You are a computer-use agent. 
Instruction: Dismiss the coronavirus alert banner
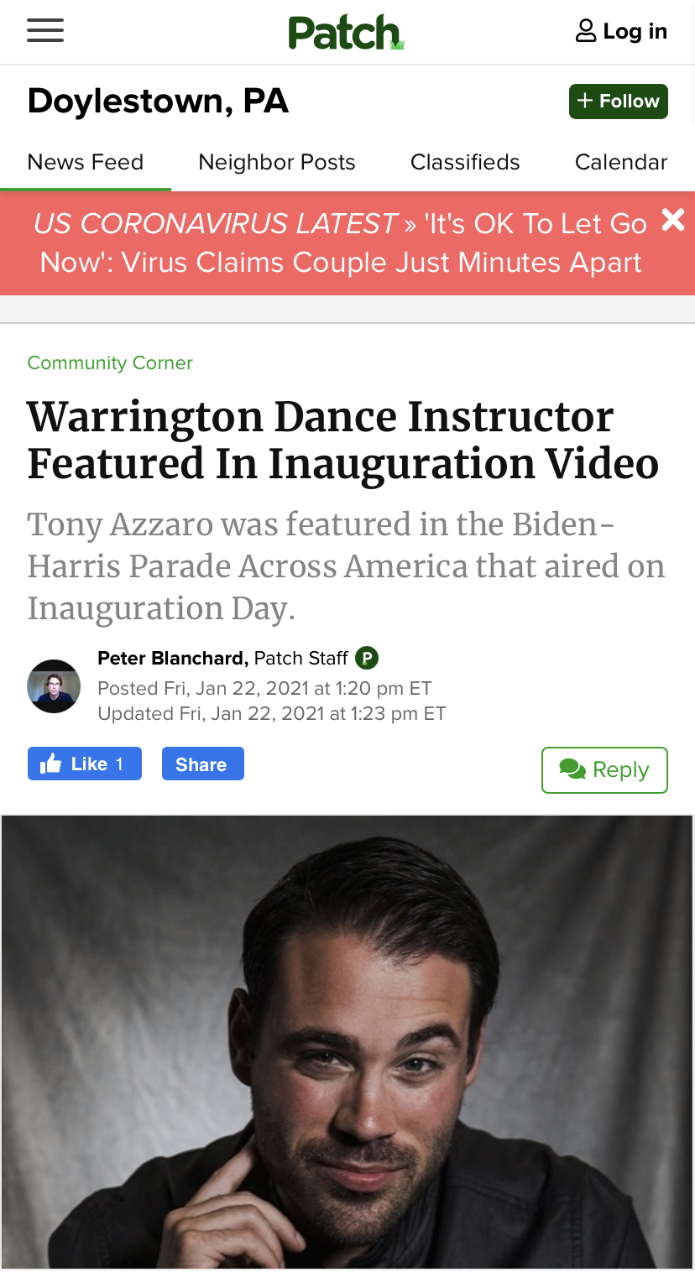(673, 220)
